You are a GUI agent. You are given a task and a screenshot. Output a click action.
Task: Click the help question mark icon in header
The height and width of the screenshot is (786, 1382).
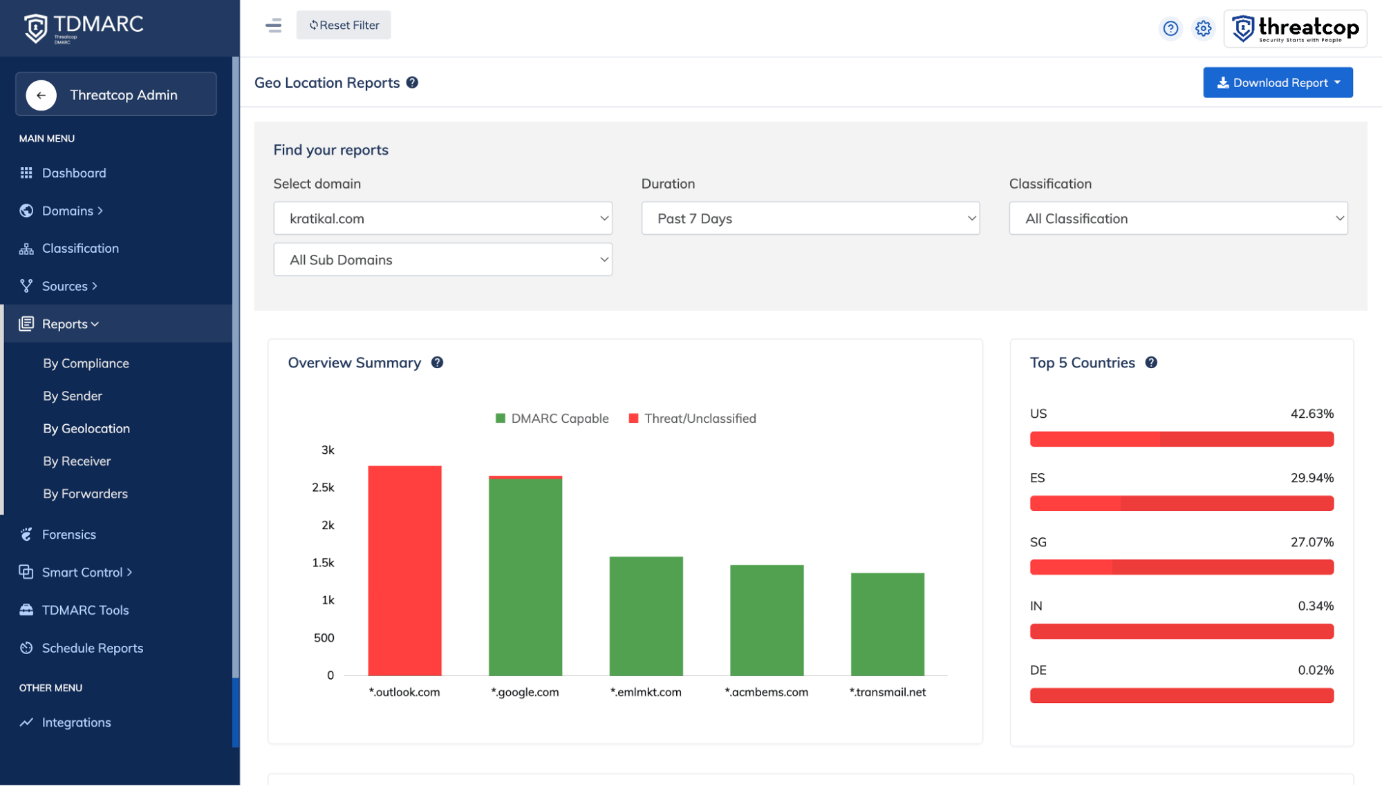1170,28
